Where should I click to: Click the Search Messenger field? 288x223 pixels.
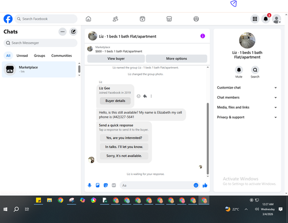click(x=40, y=43)
